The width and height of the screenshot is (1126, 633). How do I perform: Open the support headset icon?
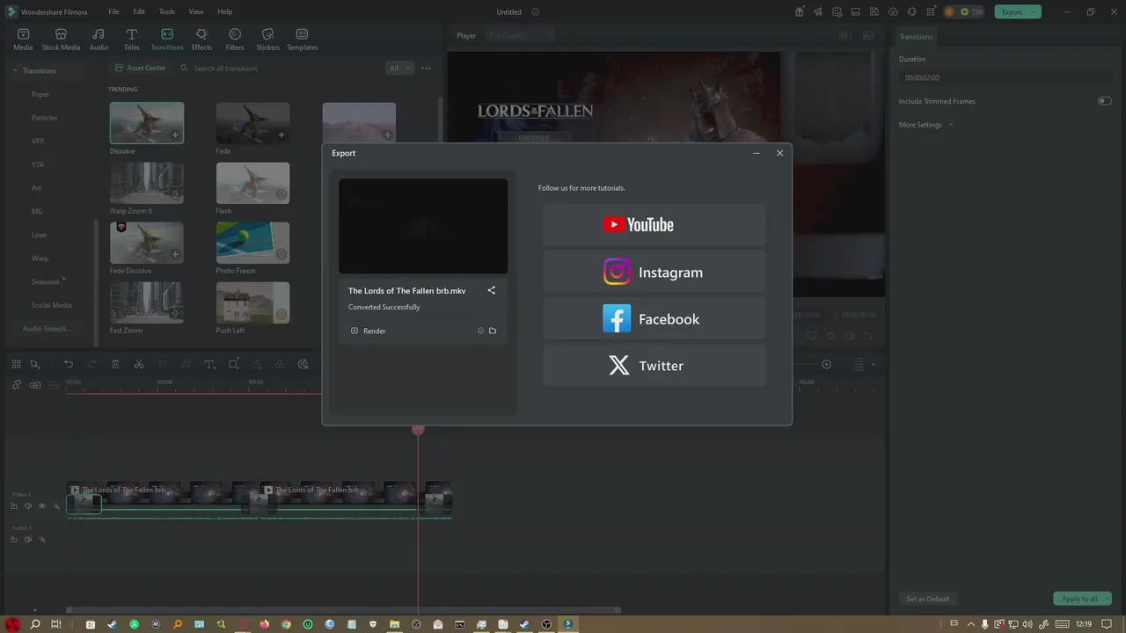pyautogui.click(x=912, y=11)
